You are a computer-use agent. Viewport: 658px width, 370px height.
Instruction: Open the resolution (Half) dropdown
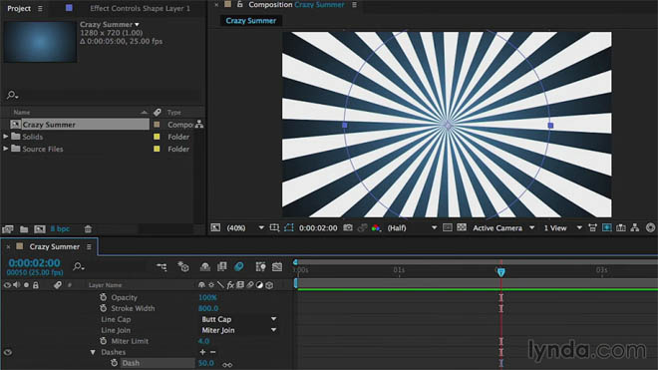412,227
